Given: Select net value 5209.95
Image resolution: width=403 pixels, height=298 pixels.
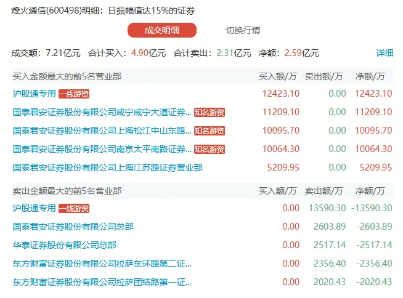Looking at the screenshot, I should 376,167.
